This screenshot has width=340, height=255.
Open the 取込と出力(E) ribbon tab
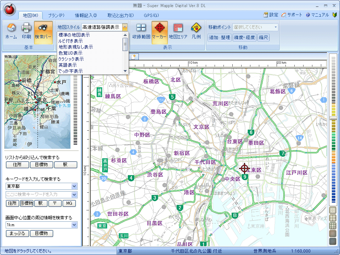pyautogui.click(x=120, y=15)
